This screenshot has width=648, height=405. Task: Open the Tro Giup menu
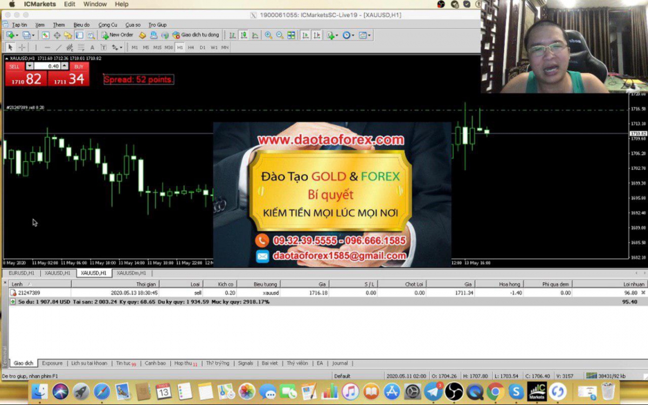point(158,25)
